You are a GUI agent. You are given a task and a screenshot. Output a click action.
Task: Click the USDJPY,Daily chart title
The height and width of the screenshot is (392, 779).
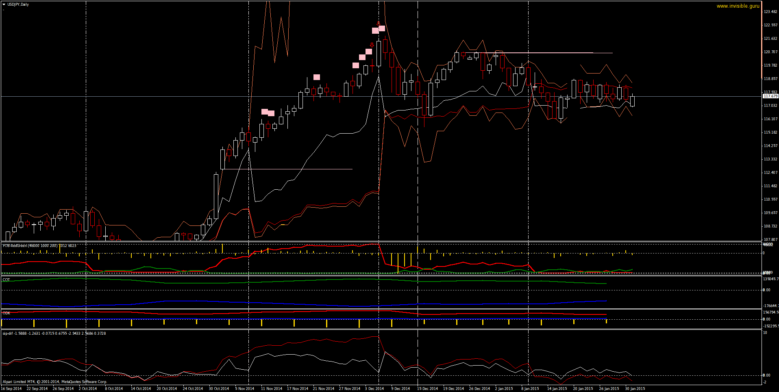coord(18,4)
